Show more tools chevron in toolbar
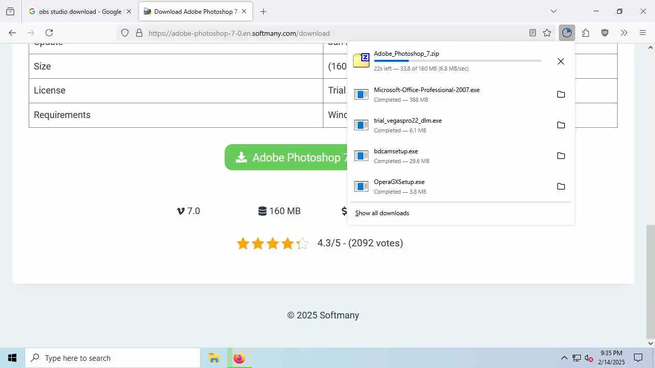The image size is (655, 368). point(624,33)
